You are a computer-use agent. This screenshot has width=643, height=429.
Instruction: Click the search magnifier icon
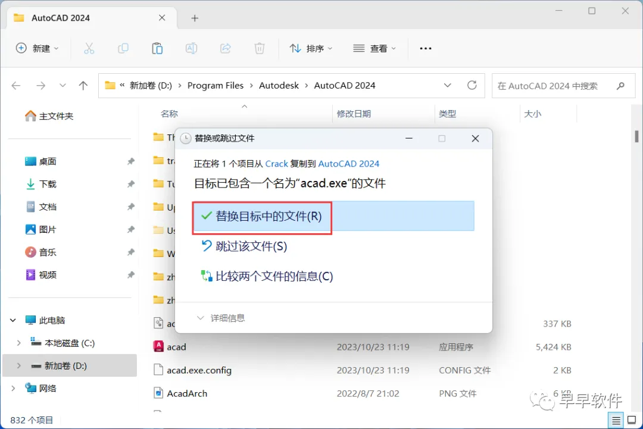coord(620,86)
